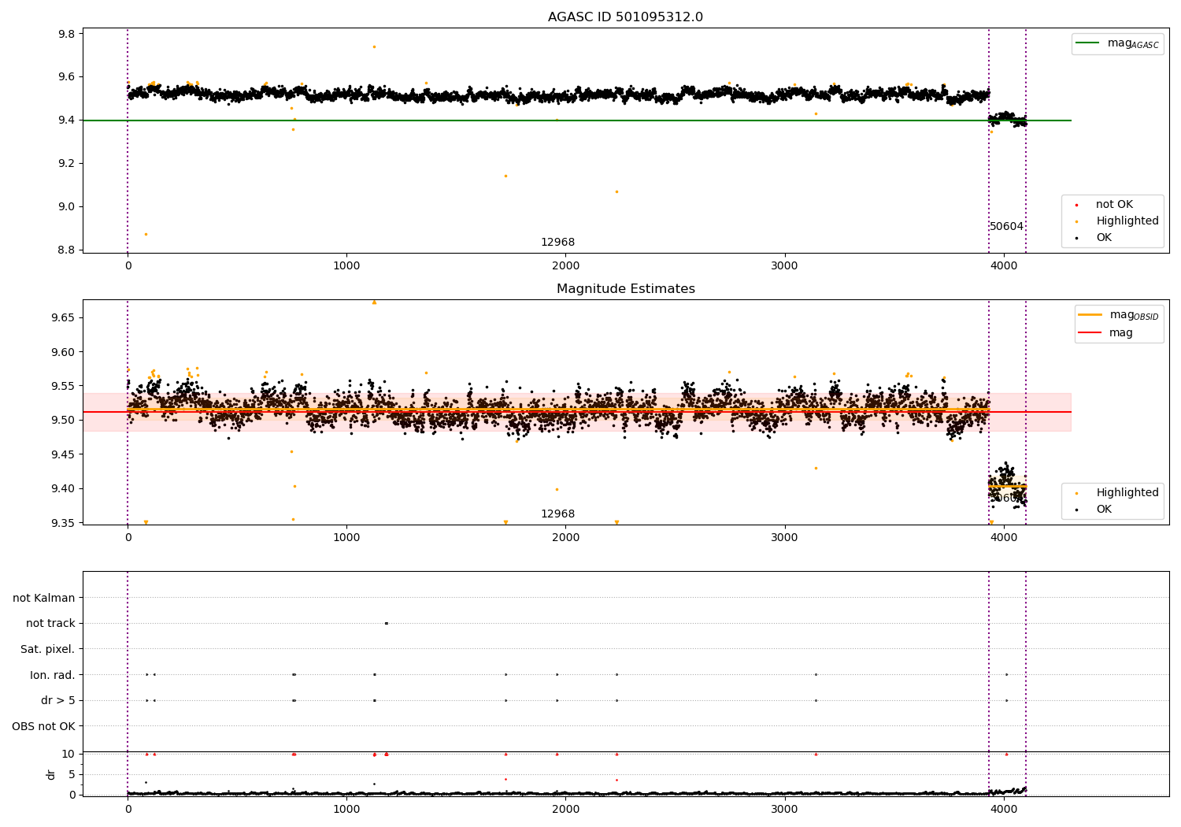Click the 'Highlighted' legend entry in Magnitude Estimates plot
Viewport: 1181px width, 827px height.
[x=1127, y=493]
